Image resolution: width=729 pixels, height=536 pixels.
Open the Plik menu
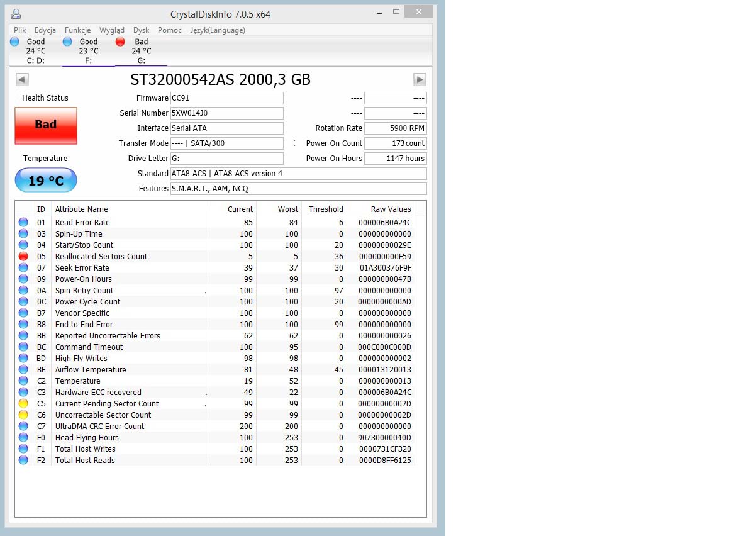tap(19, 30)
